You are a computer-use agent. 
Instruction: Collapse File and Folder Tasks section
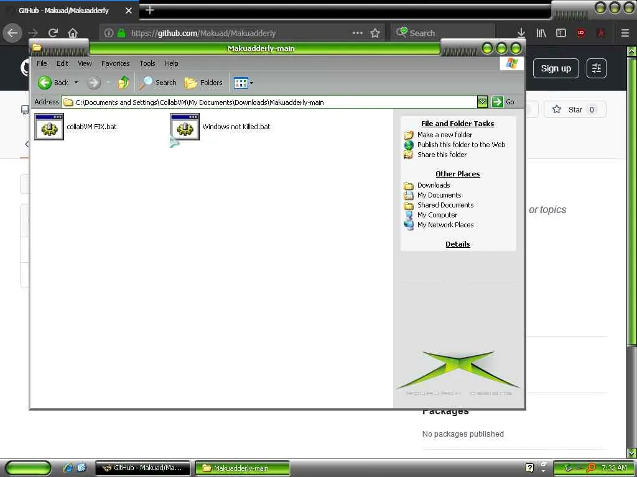coord(457,124)
